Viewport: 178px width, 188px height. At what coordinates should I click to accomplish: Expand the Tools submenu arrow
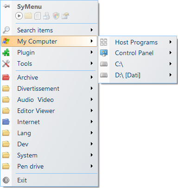(x=92, y=63)
